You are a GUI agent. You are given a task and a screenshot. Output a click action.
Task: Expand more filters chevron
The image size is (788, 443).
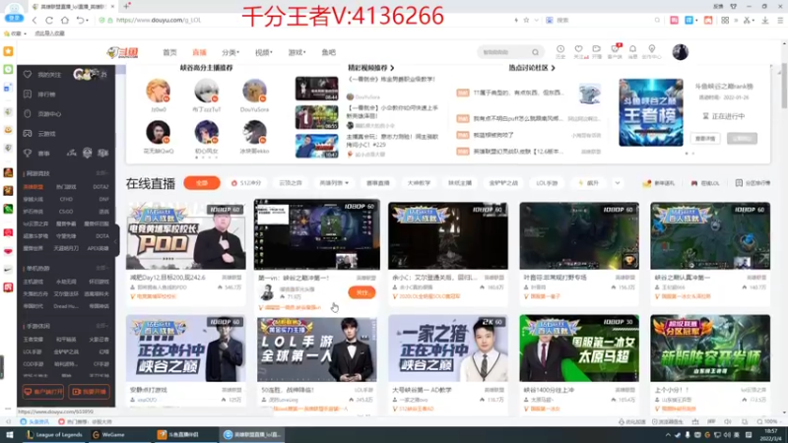[618, 183]
